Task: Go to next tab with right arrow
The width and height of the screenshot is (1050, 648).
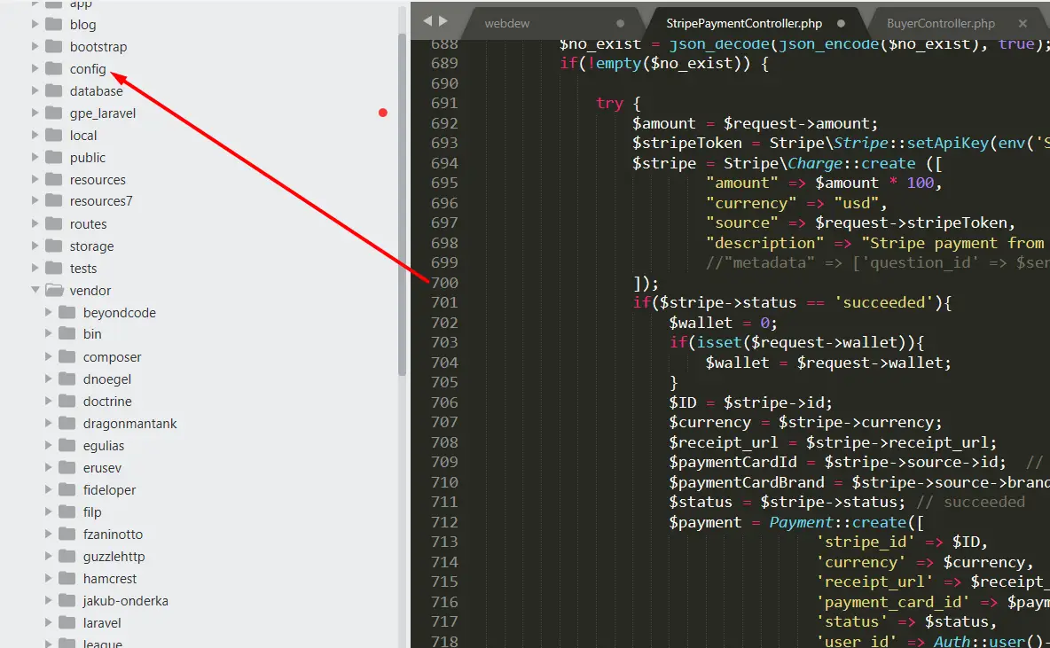Action: point(443,21)
